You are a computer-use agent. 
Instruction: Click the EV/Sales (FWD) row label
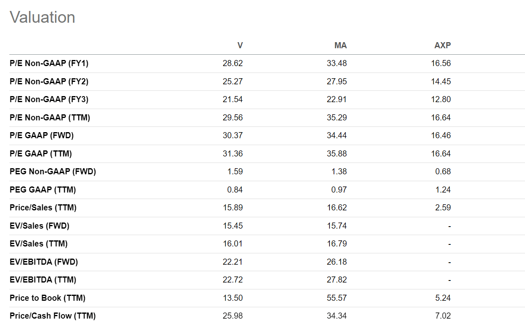[x=39, y=226]
